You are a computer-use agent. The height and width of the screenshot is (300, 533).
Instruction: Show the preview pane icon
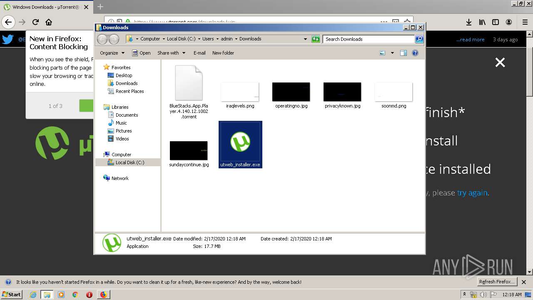(403, 53)
